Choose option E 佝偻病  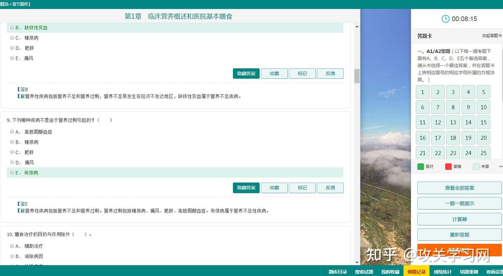pos(12,172)
